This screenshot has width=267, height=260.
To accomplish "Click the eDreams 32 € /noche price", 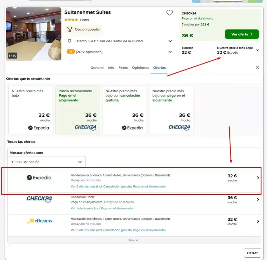I will 232,221.
